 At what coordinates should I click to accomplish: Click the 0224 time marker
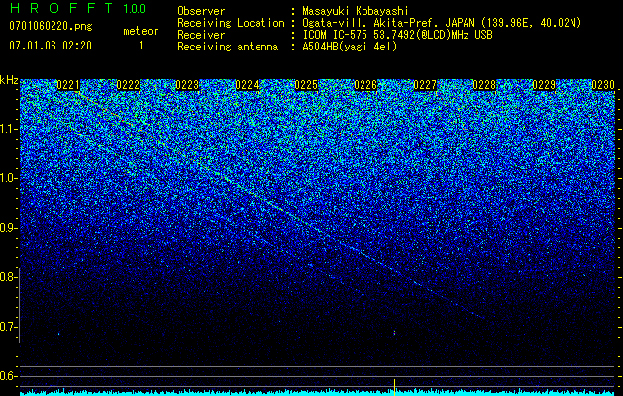click(x=247, y=85)
